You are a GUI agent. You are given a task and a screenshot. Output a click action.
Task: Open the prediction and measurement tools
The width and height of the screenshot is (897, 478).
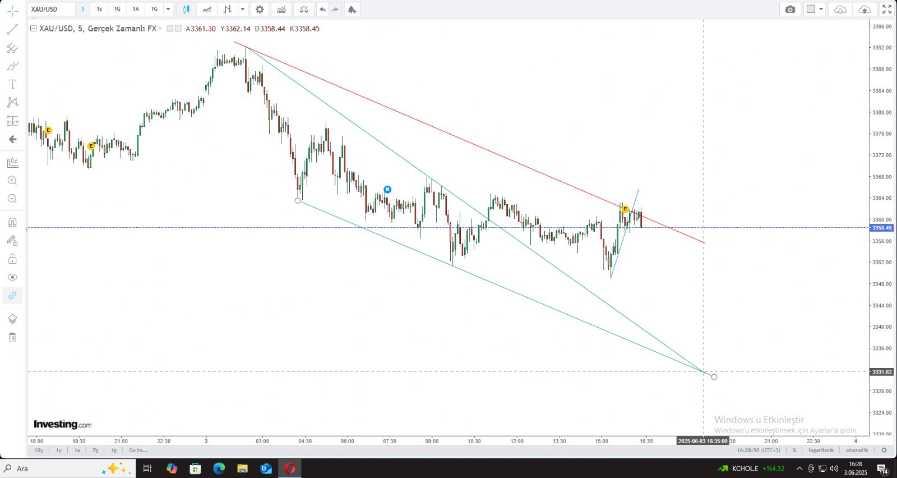[12, 121]
